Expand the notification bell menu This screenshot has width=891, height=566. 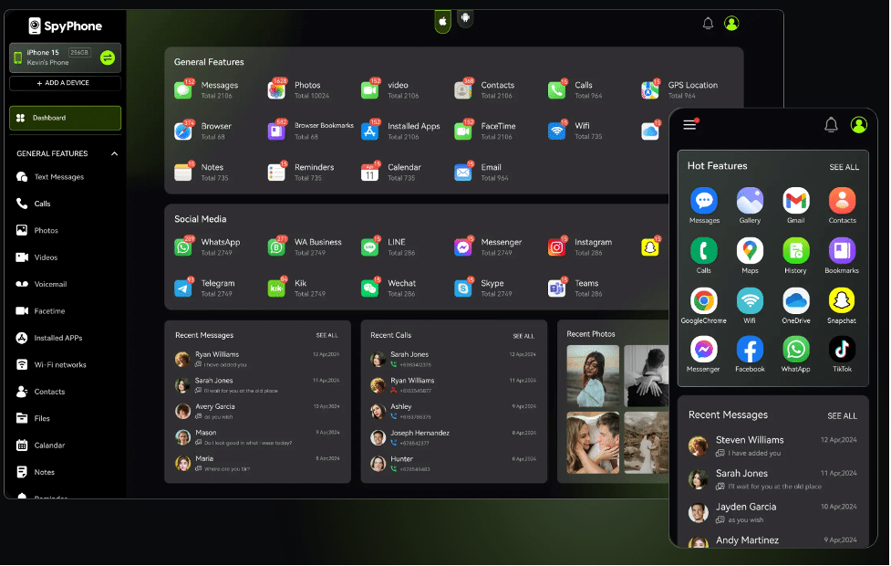tap(708, 23)
